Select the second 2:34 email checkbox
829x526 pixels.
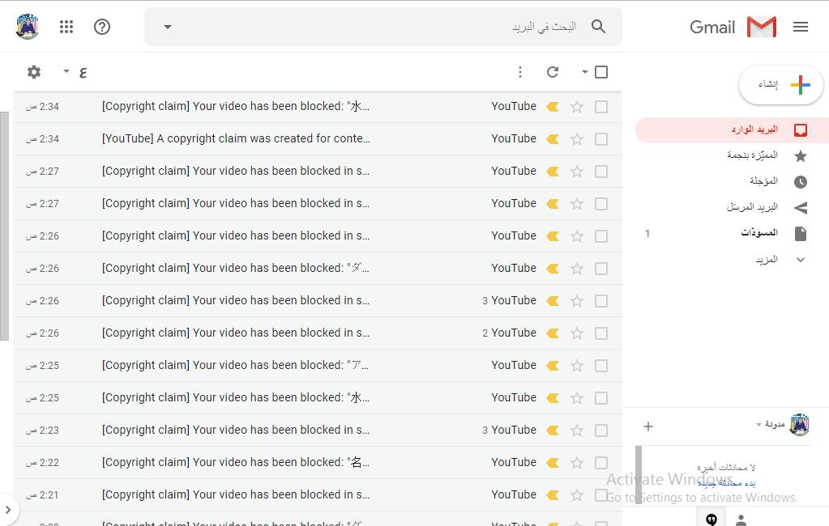point(601,139)
